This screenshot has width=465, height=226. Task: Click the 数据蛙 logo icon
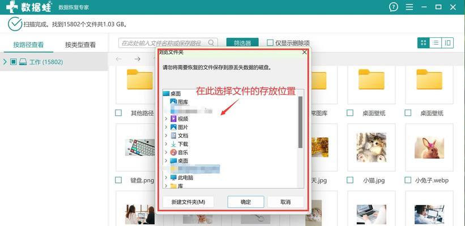pyautogui.click(x=12, y=7)
